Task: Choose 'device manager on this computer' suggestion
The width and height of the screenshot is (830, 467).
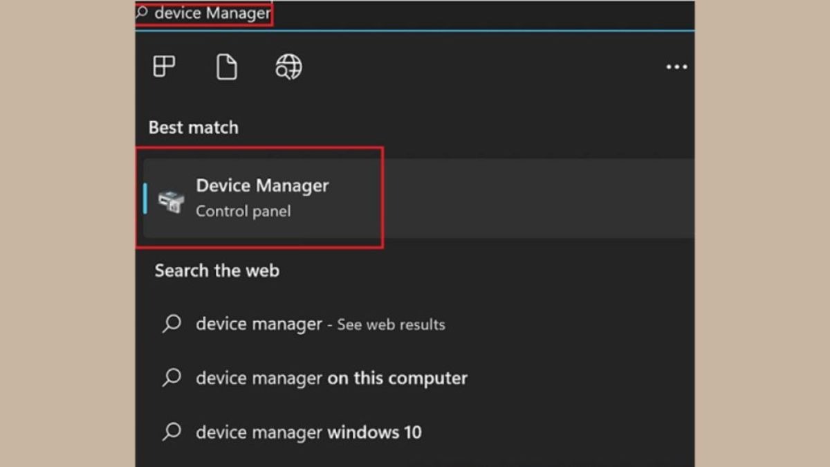Action: point(331,378)
